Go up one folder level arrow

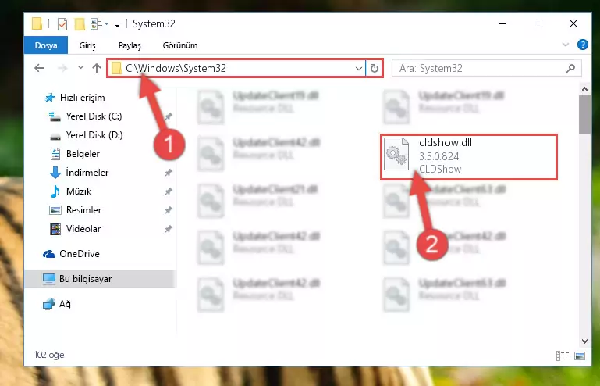pos(97,68)
